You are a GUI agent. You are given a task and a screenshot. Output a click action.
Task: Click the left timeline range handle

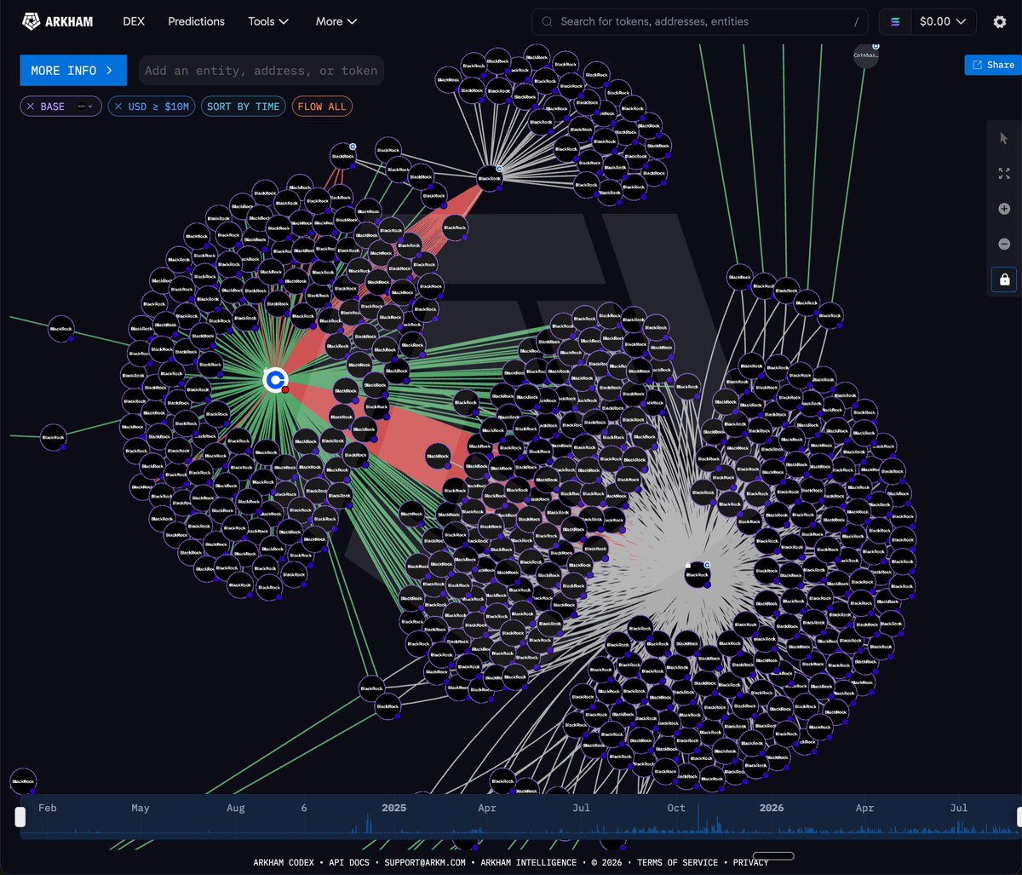click(x=20, y=817)
